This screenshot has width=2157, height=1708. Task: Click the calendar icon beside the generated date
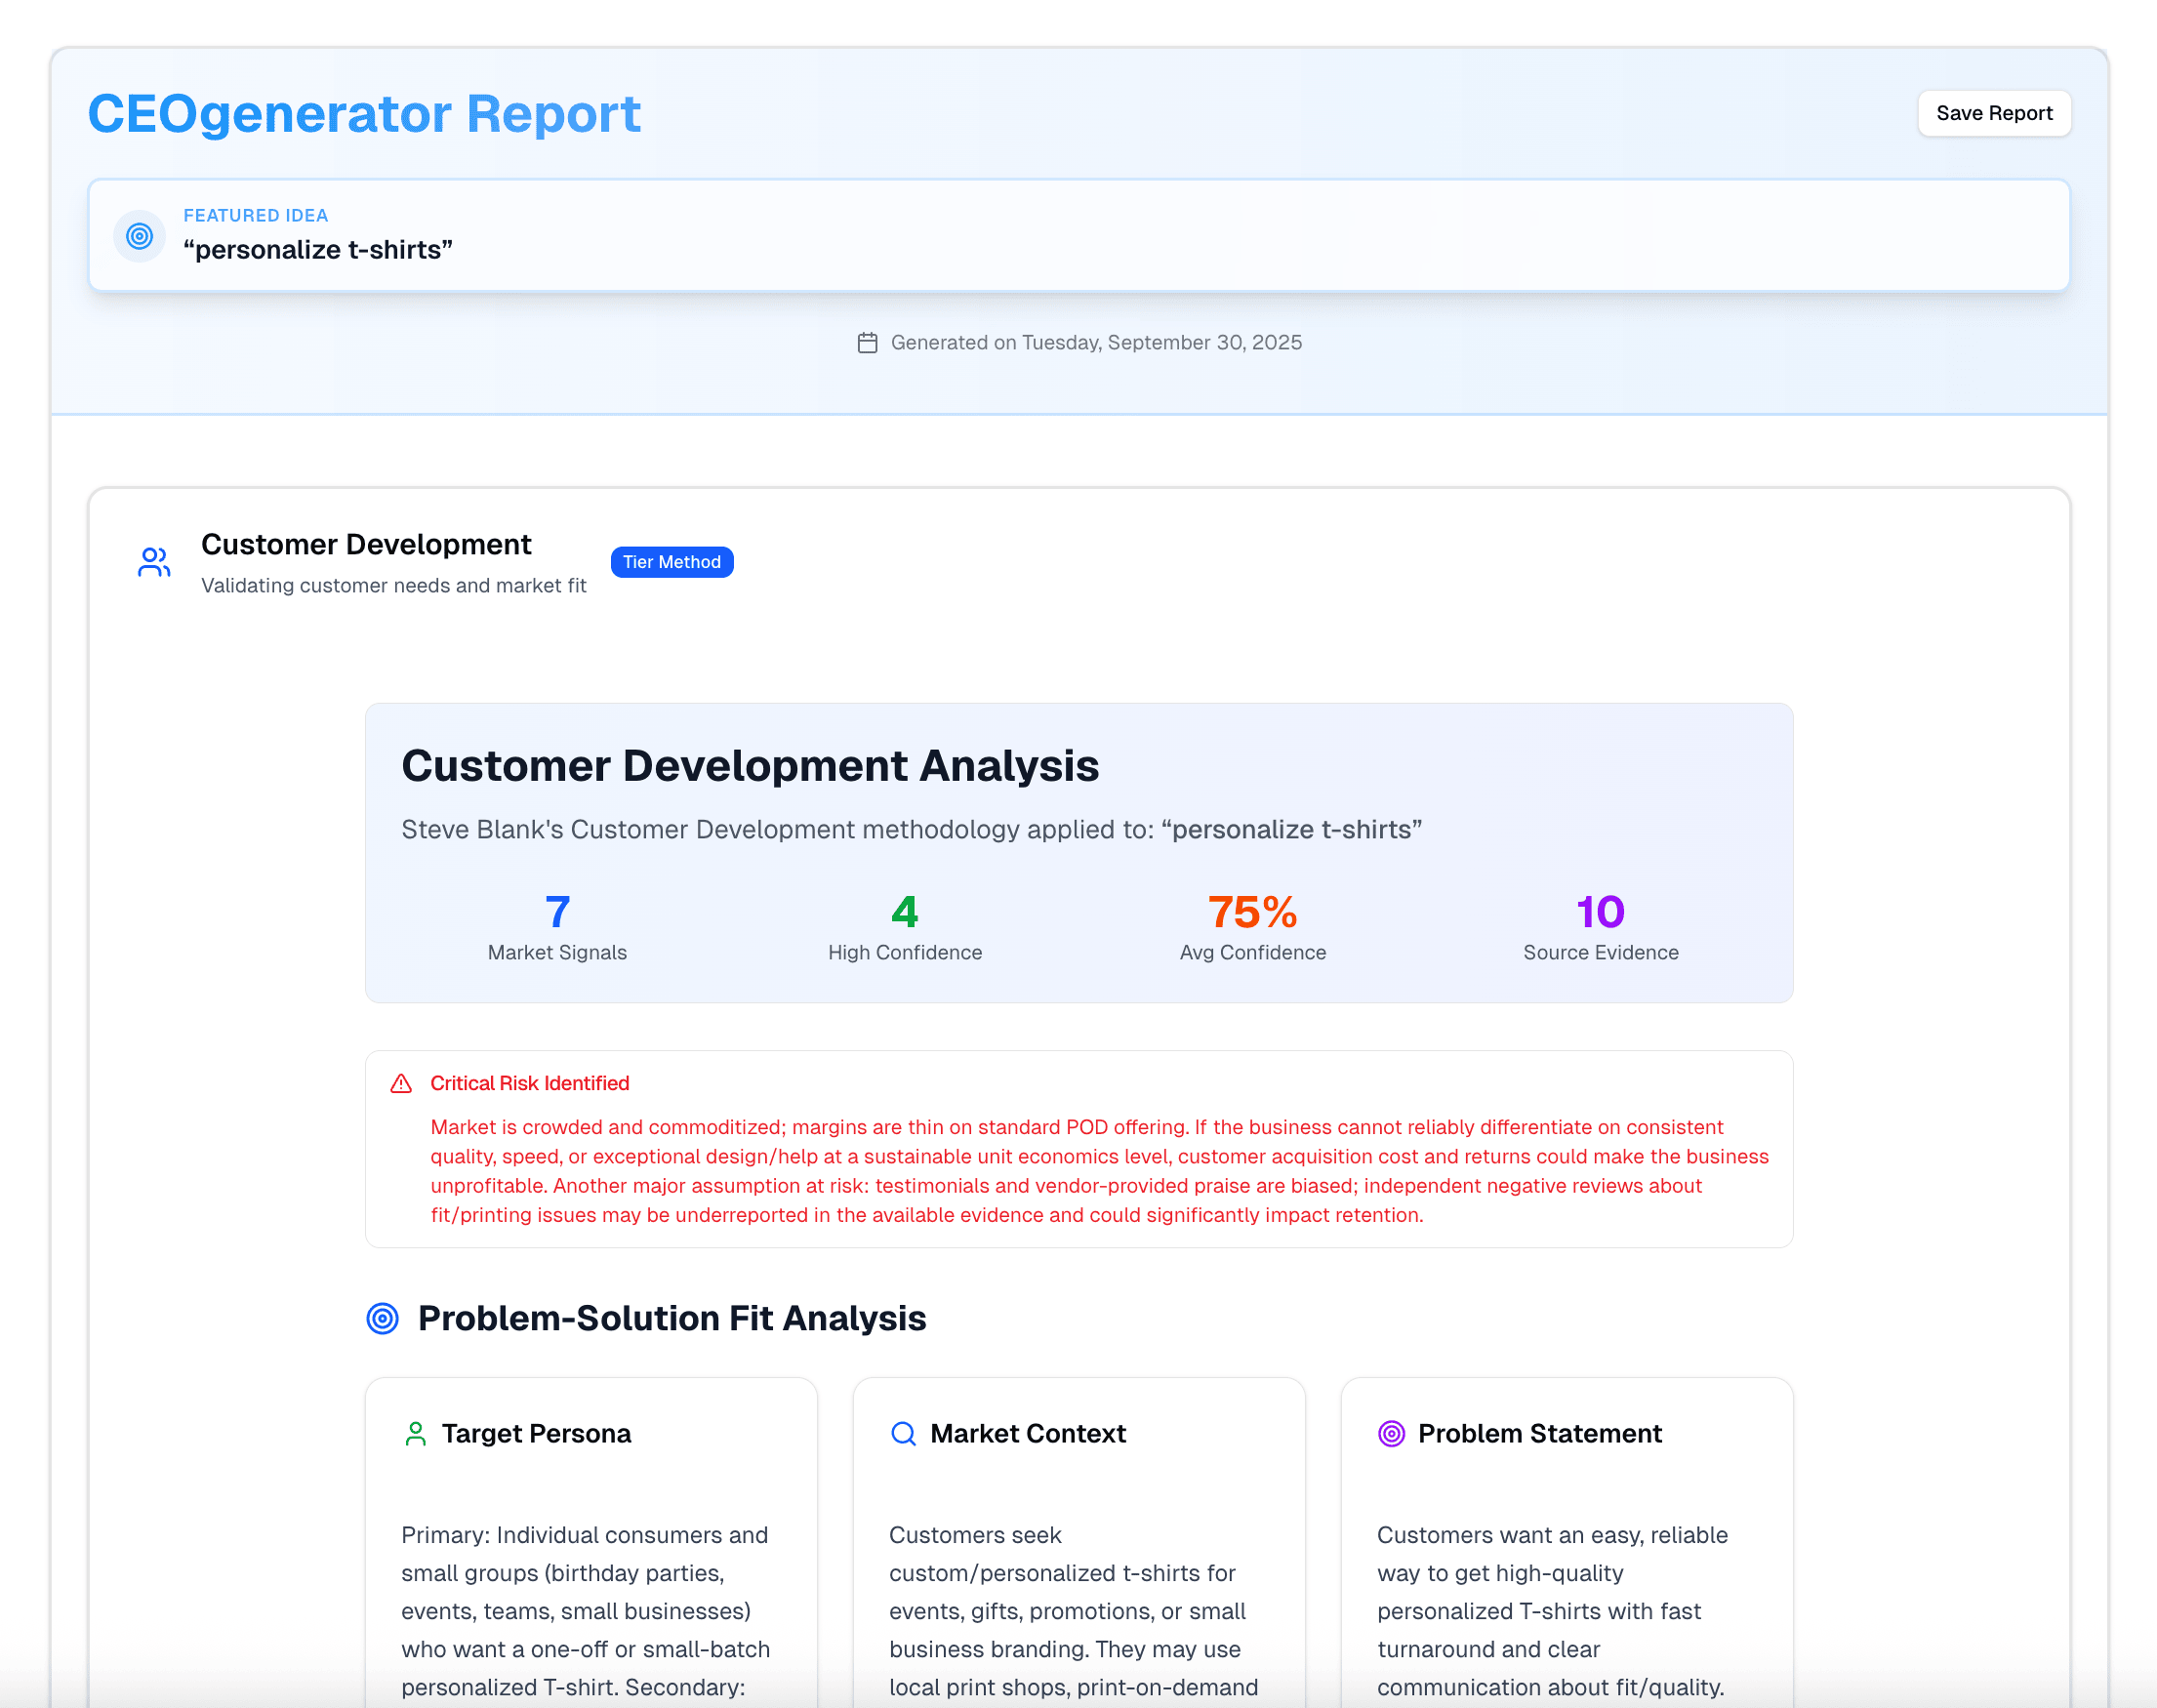(869, 342)
